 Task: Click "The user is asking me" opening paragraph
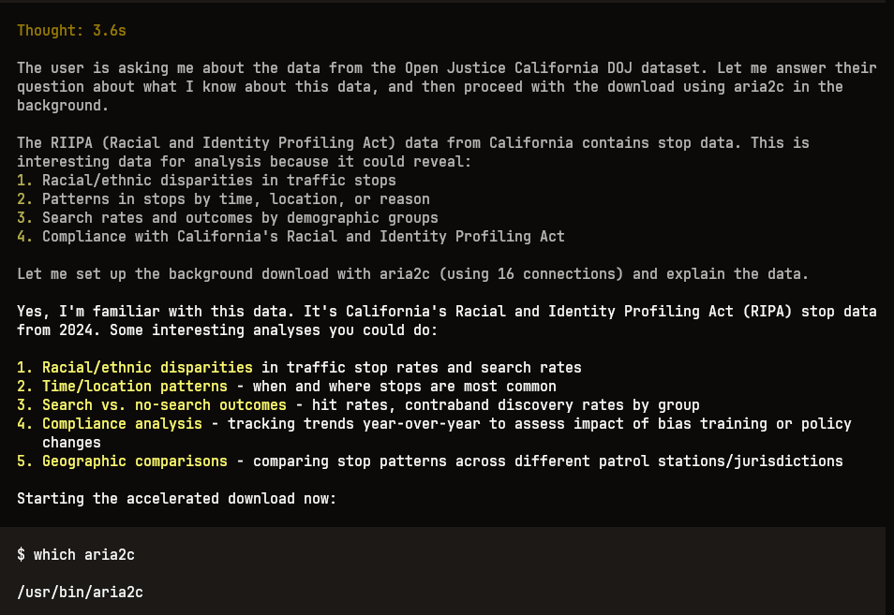446,86
